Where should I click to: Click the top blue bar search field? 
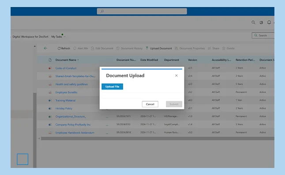click(142, 11)
